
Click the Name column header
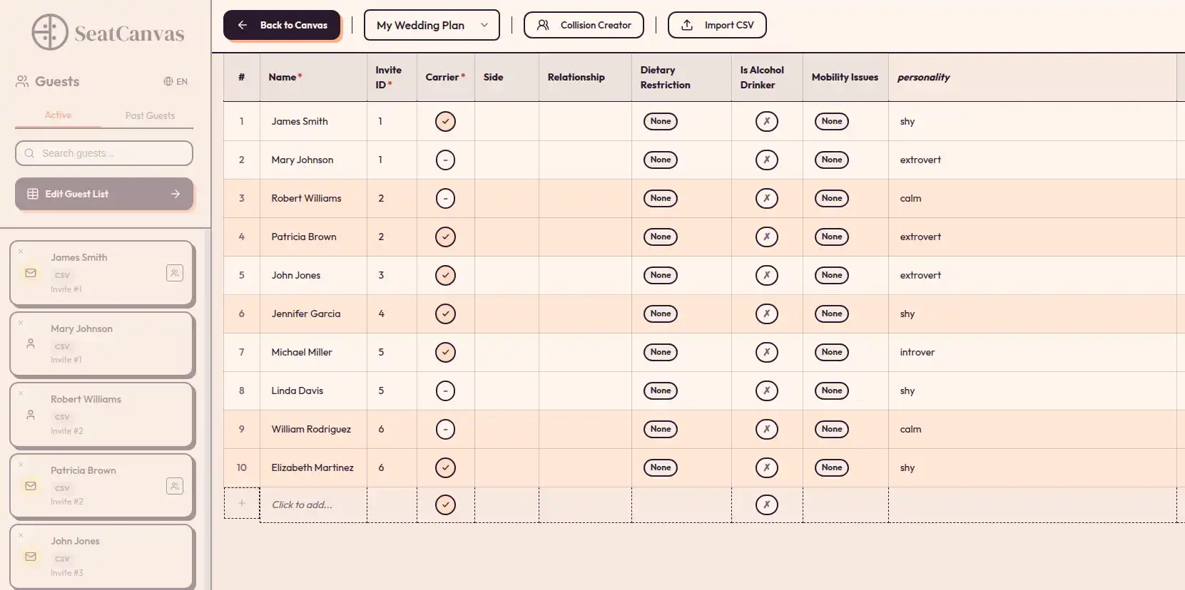click(x=313, y=77)
